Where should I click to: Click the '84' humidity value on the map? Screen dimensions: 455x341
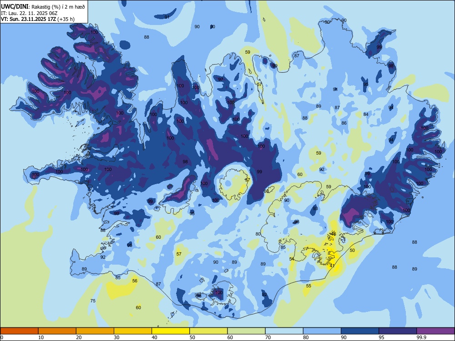pos(366,114)
